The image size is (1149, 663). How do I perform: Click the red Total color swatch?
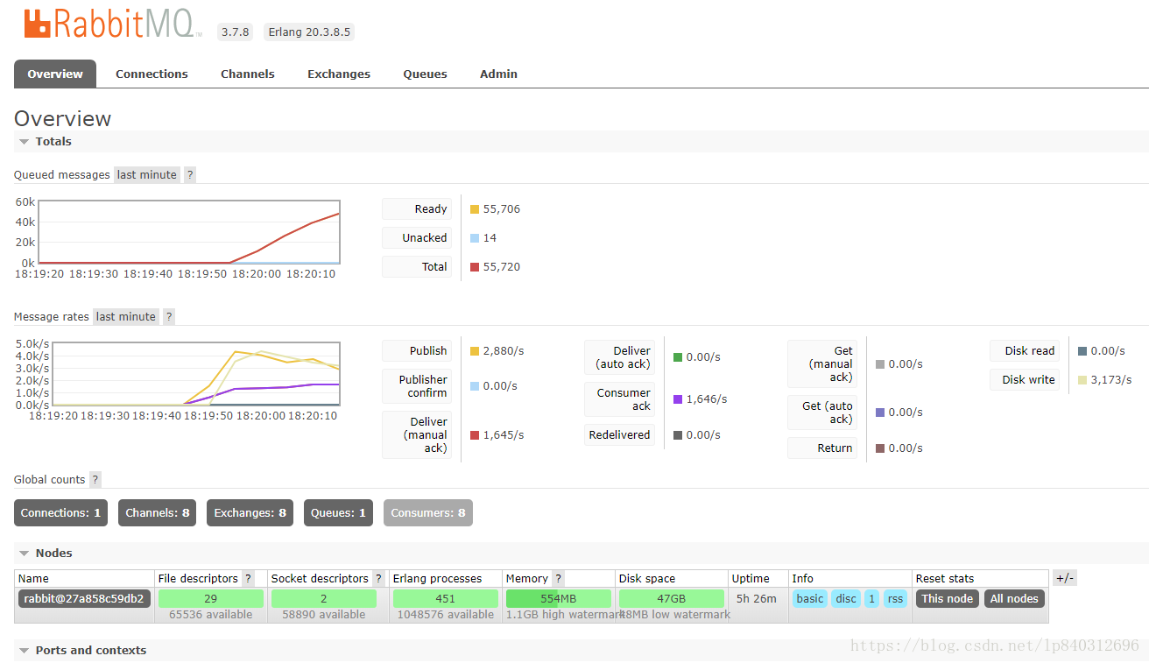475,267
